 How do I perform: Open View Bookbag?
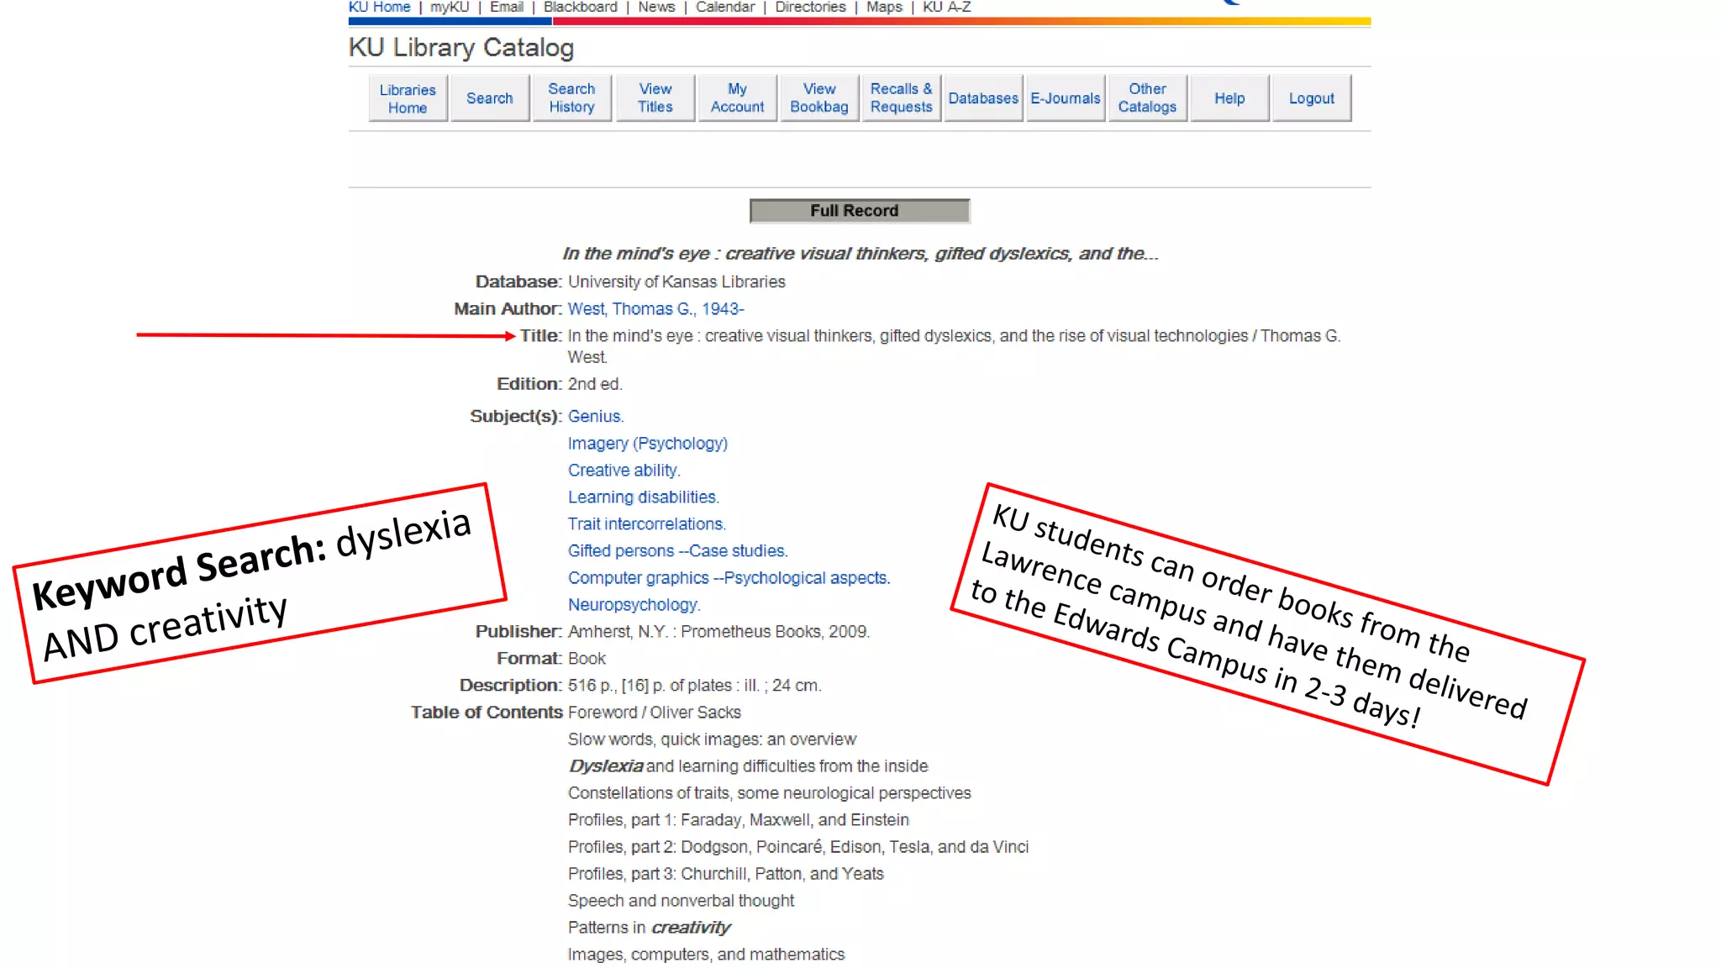[x=819, y=98]
